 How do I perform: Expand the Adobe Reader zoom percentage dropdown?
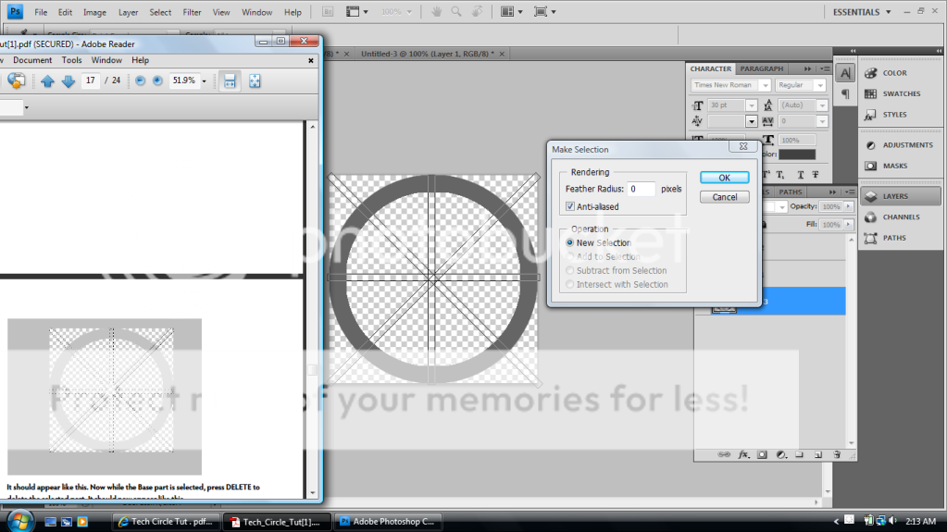point(204,81)
